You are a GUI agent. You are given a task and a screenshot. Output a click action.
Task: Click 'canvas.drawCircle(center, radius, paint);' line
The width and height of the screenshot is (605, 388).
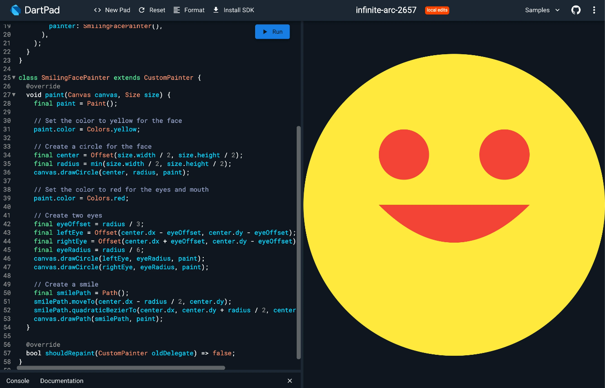click(x=112, y=172)
